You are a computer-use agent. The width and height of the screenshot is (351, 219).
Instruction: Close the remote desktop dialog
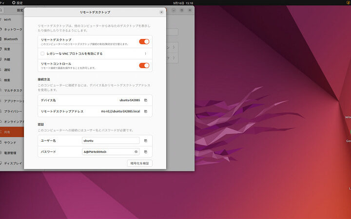pos(161,12)
